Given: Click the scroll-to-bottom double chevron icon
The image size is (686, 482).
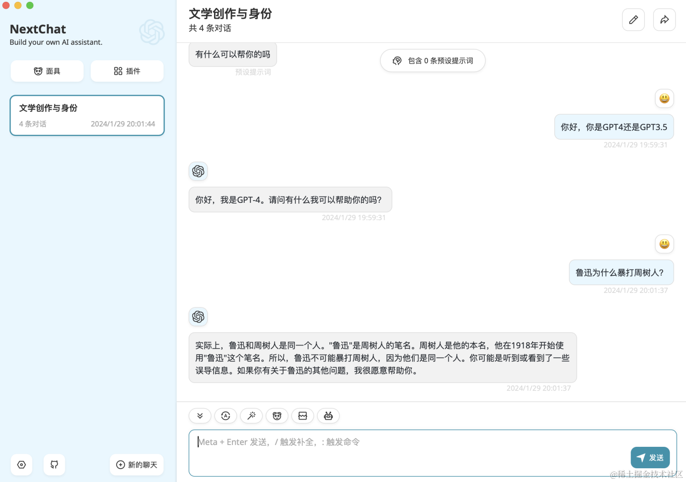Looking at the screenshot, I should (200, 416).
